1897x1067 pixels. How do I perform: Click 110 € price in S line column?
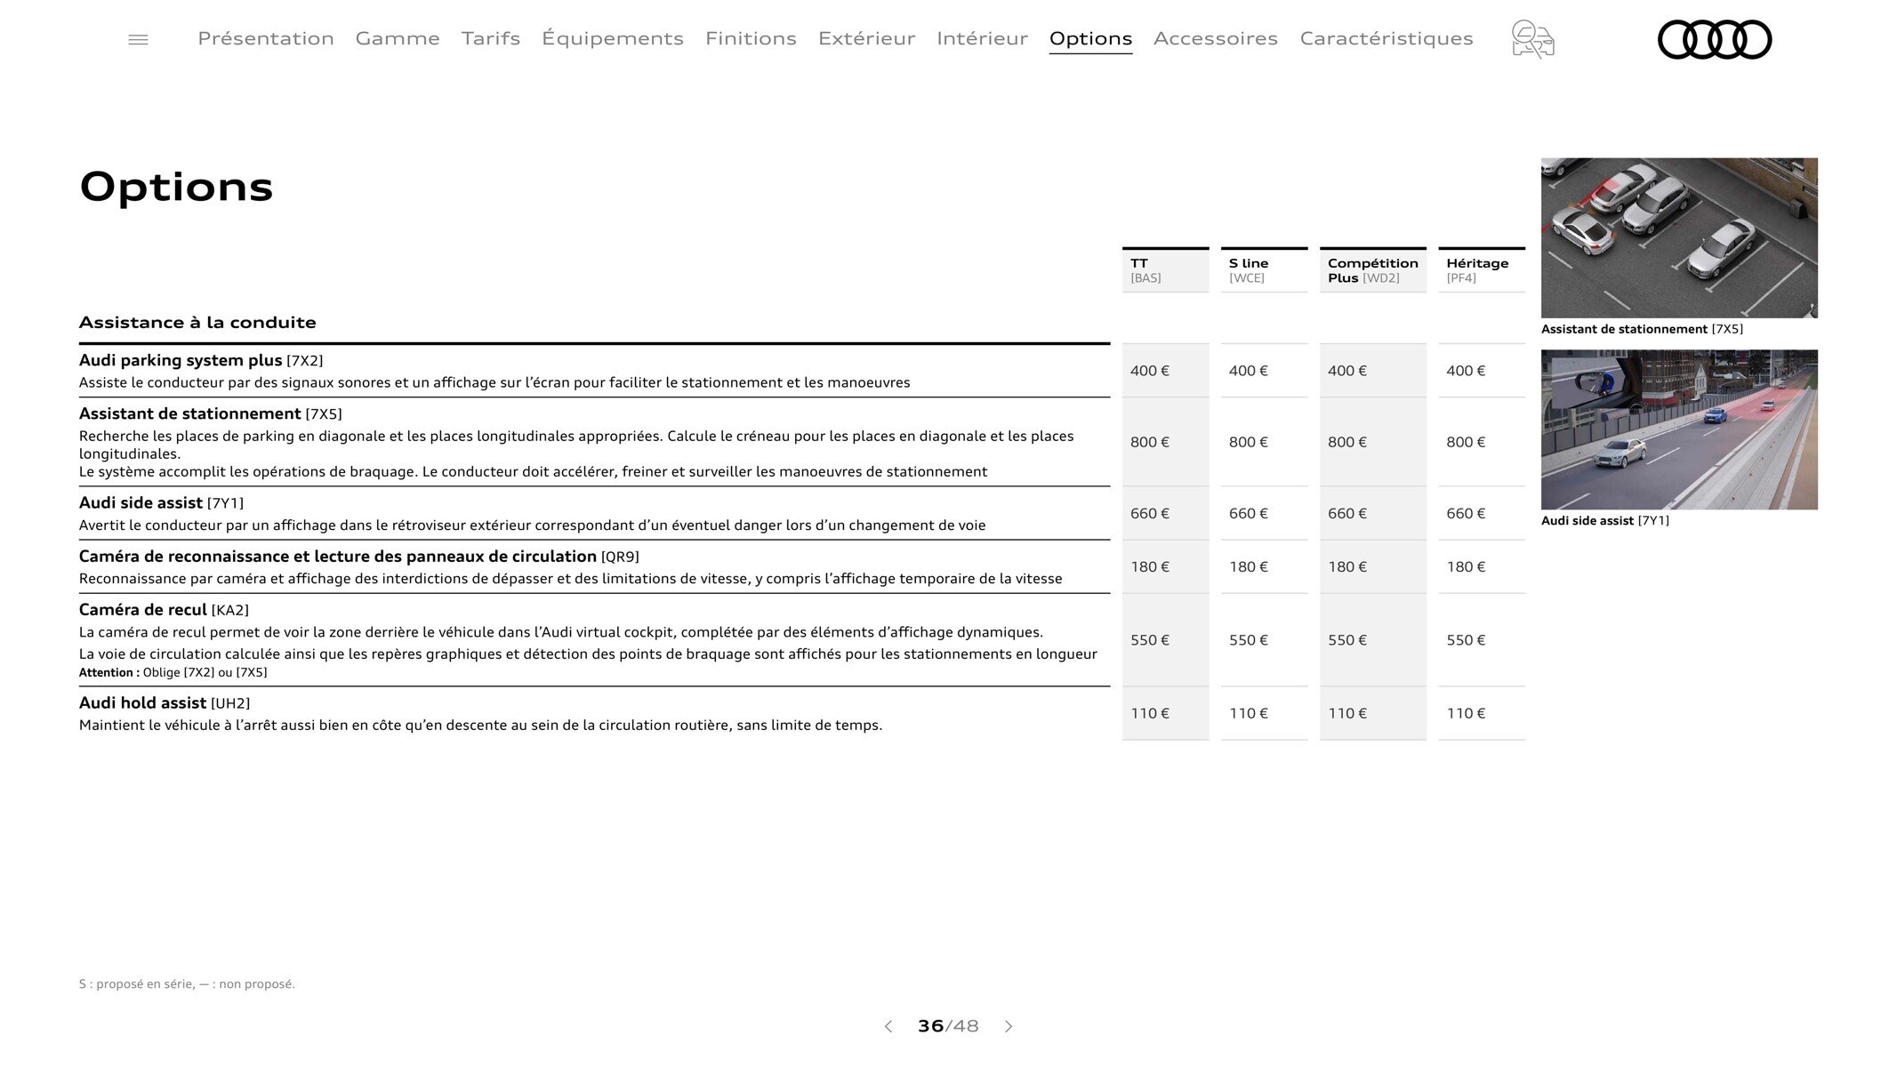[1249, 713]
